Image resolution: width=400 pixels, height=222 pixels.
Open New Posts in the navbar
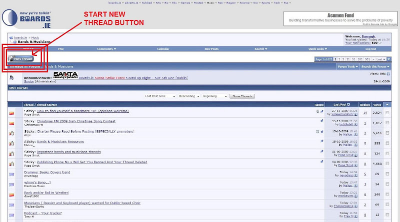(211, 49)
